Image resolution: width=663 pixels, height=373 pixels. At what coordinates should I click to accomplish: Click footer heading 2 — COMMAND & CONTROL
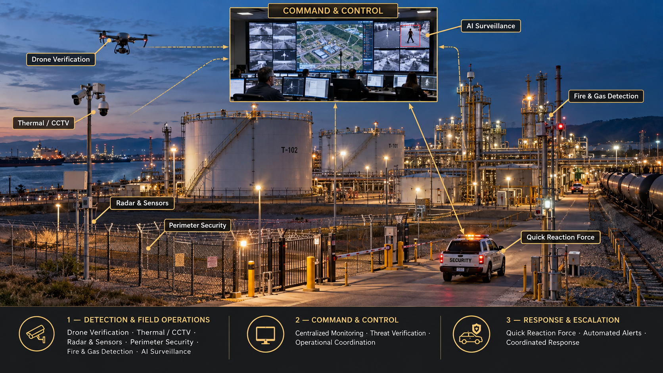(347, 320)
